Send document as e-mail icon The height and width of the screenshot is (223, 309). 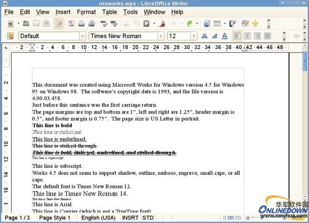pyautogui.click(x=46, y=23)
